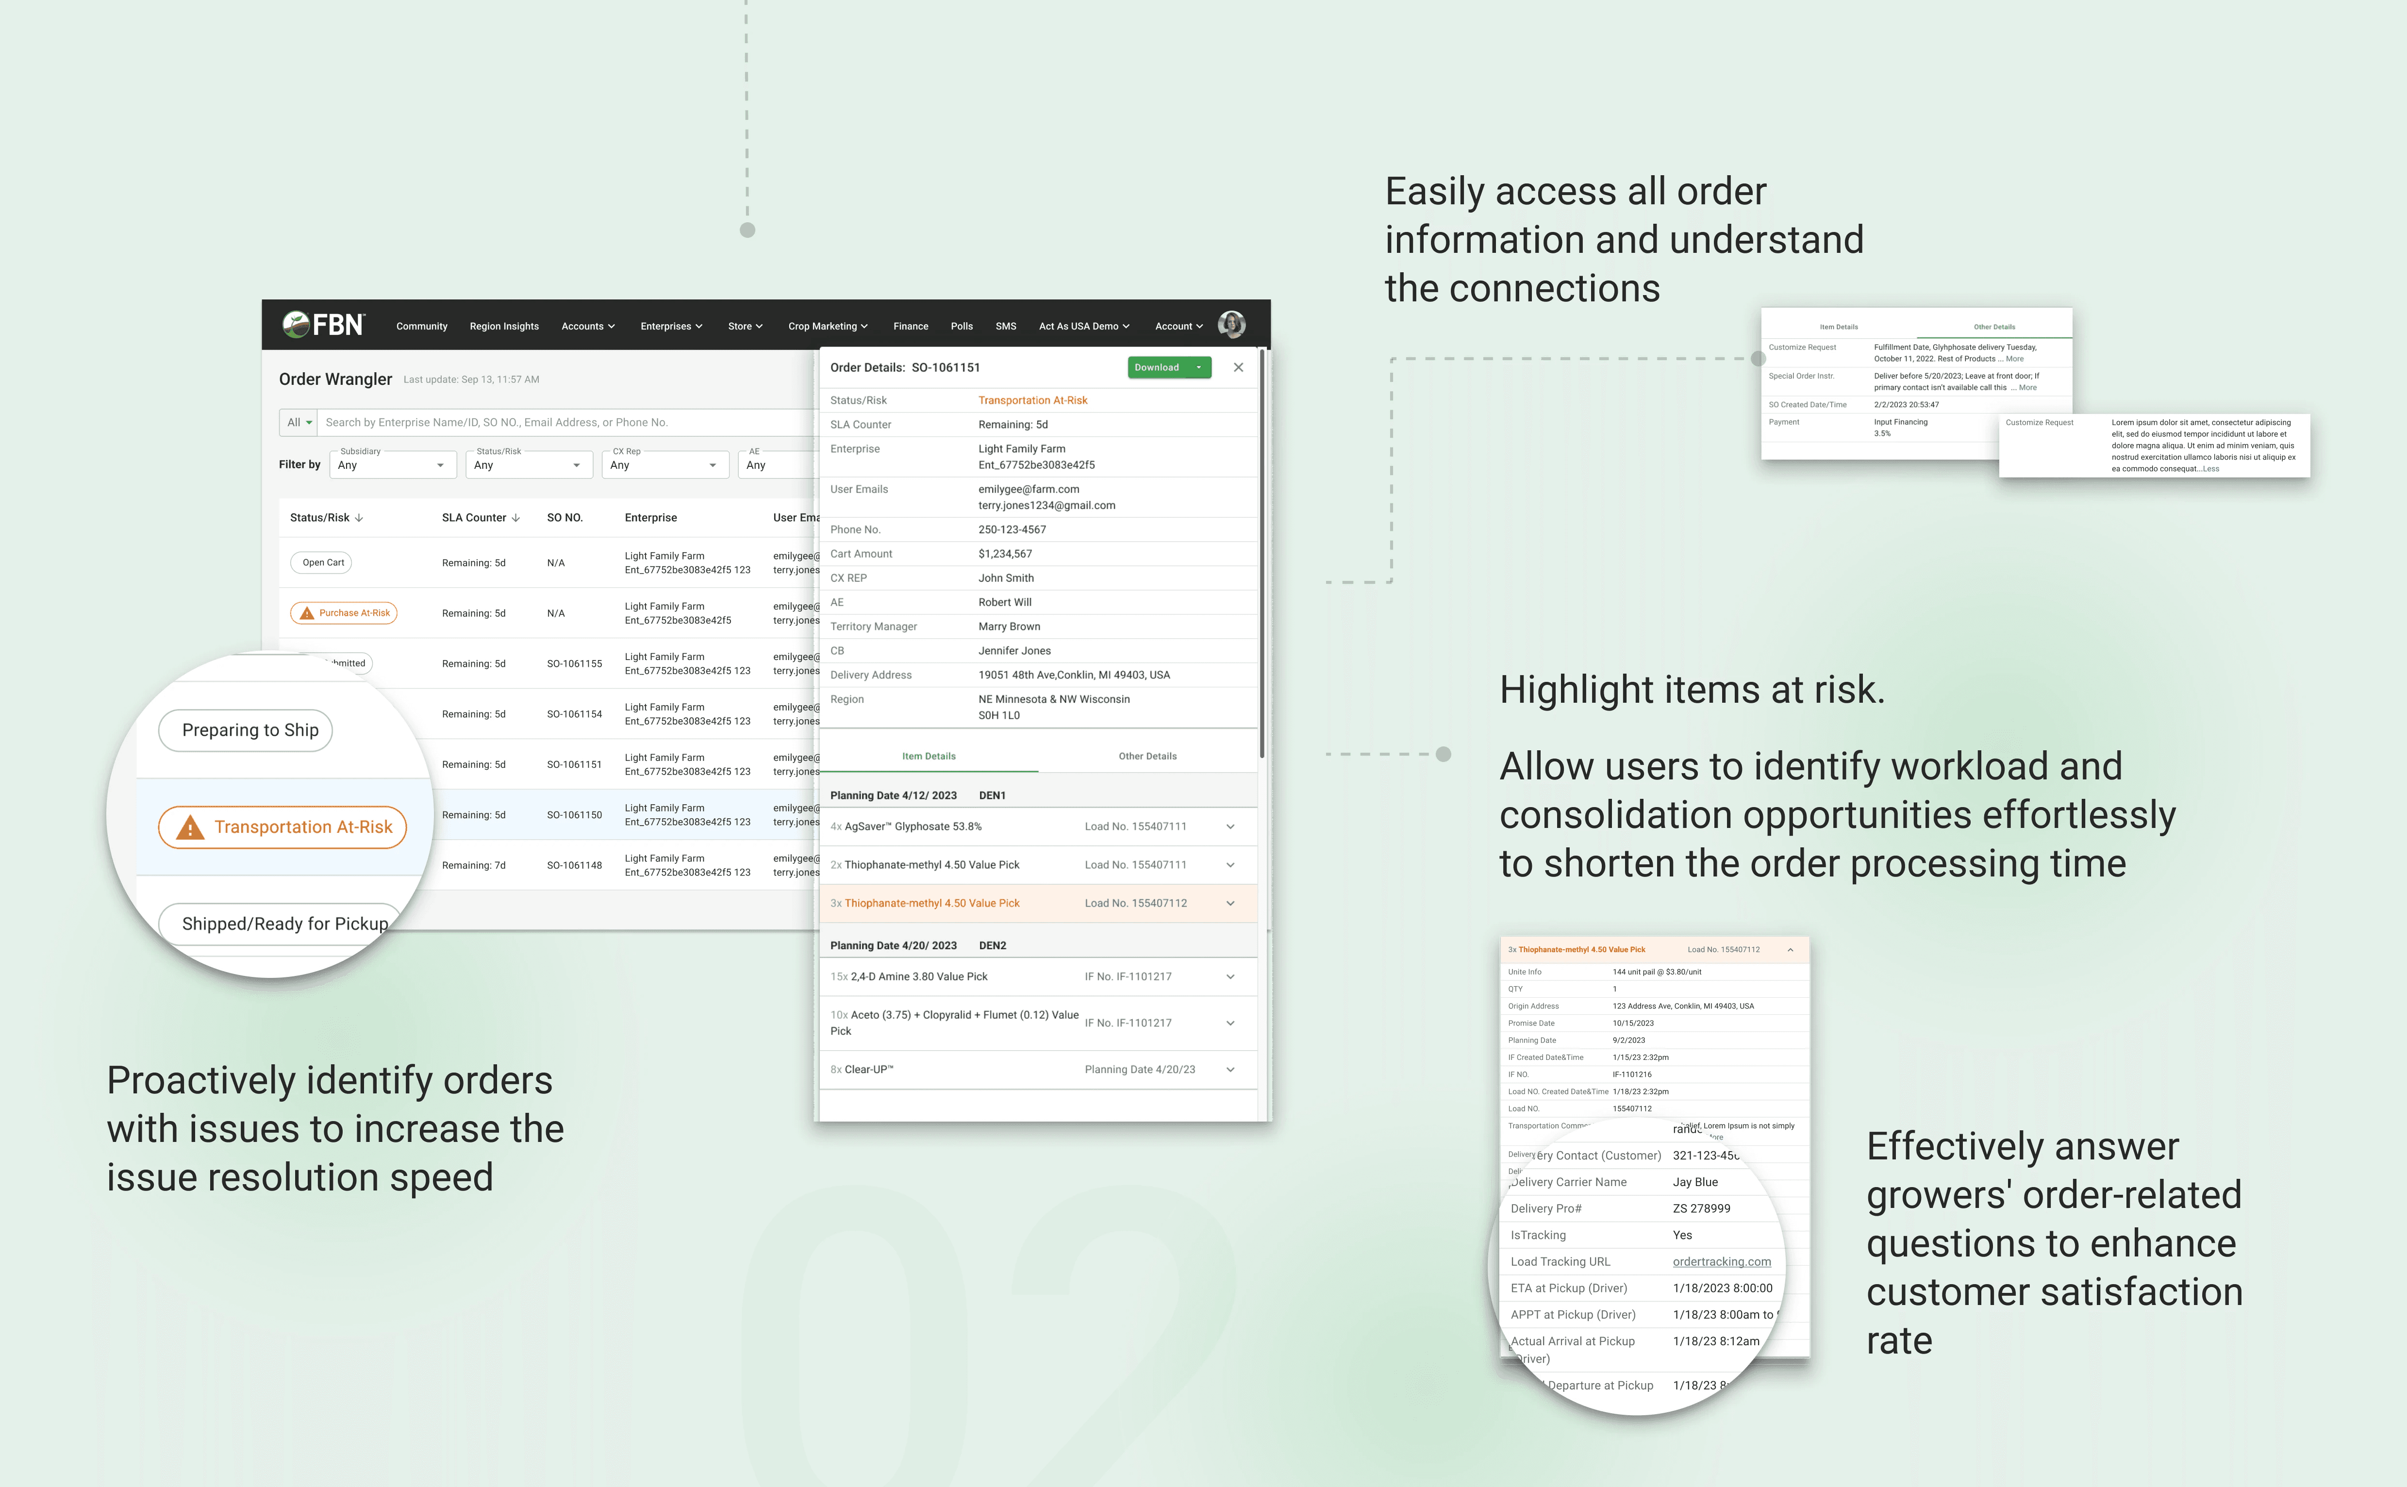2407x1487 pixels.
Task: Expand the AgSaver Glyphosate 53.8% item
Action: [x=1229, y=827]
